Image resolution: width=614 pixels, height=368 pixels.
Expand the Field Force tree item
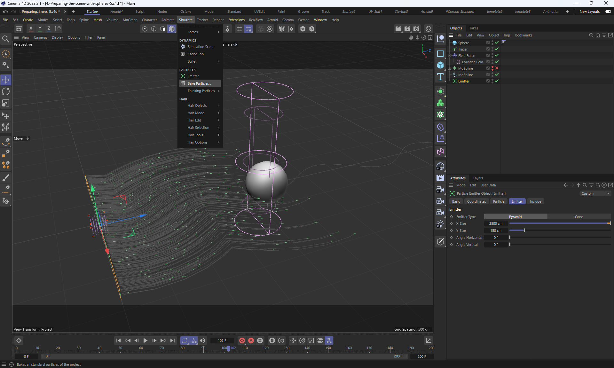[449, 56]
